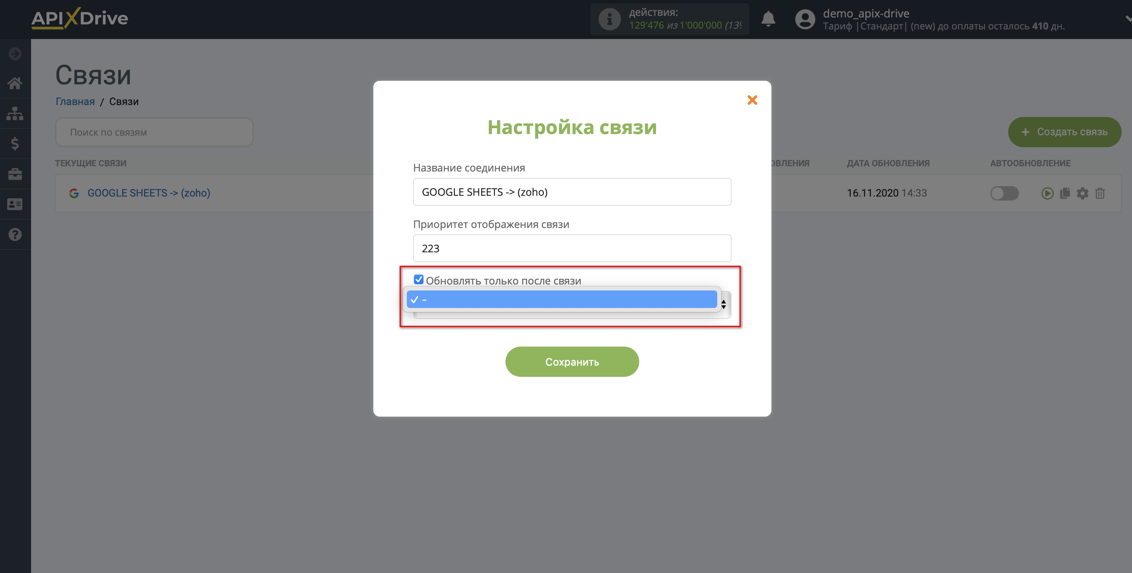Click the действия counter 129'476
This screenshot has width=1132, height=573.
tap(646, 25)
